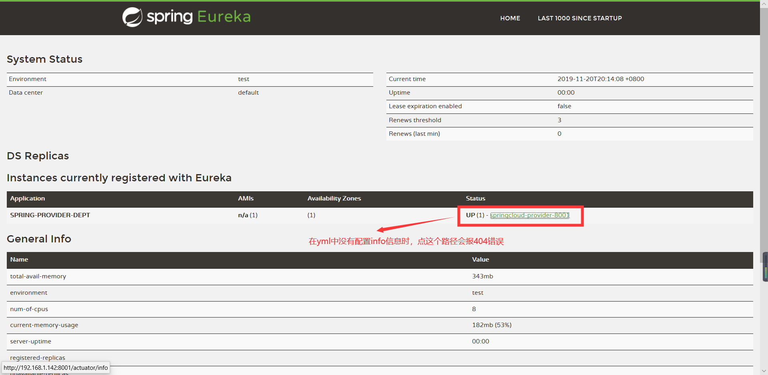The width and height of the screenshot is (768, 375).
Task: Click the 343mb memory value
Action: (x=482, y=276)
